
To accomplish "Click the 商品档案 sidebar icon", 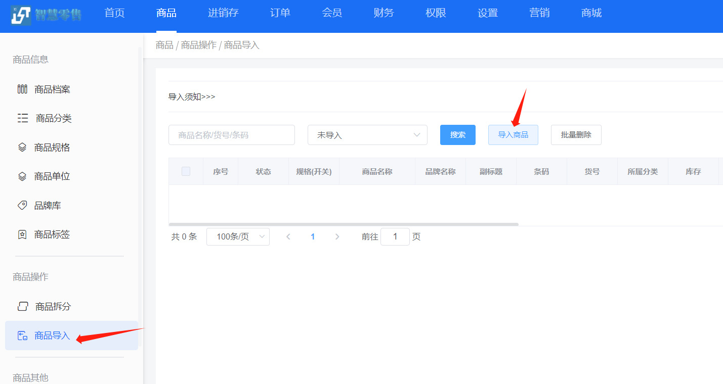I will pyautogui.click(x=22, y=89).
